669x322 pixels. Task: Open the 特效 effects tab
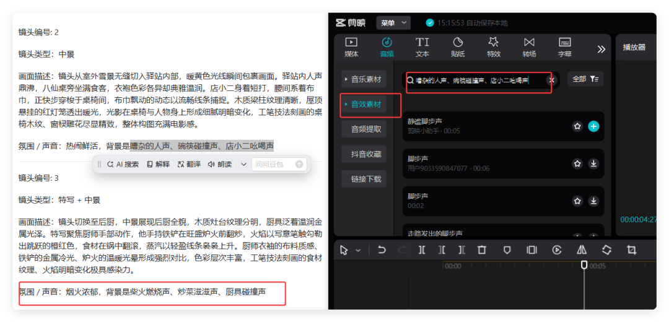[493, 47]
